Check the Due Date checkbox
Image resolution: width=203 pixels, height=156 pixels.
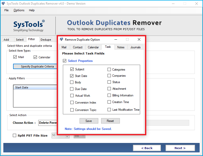click(72, 89)
